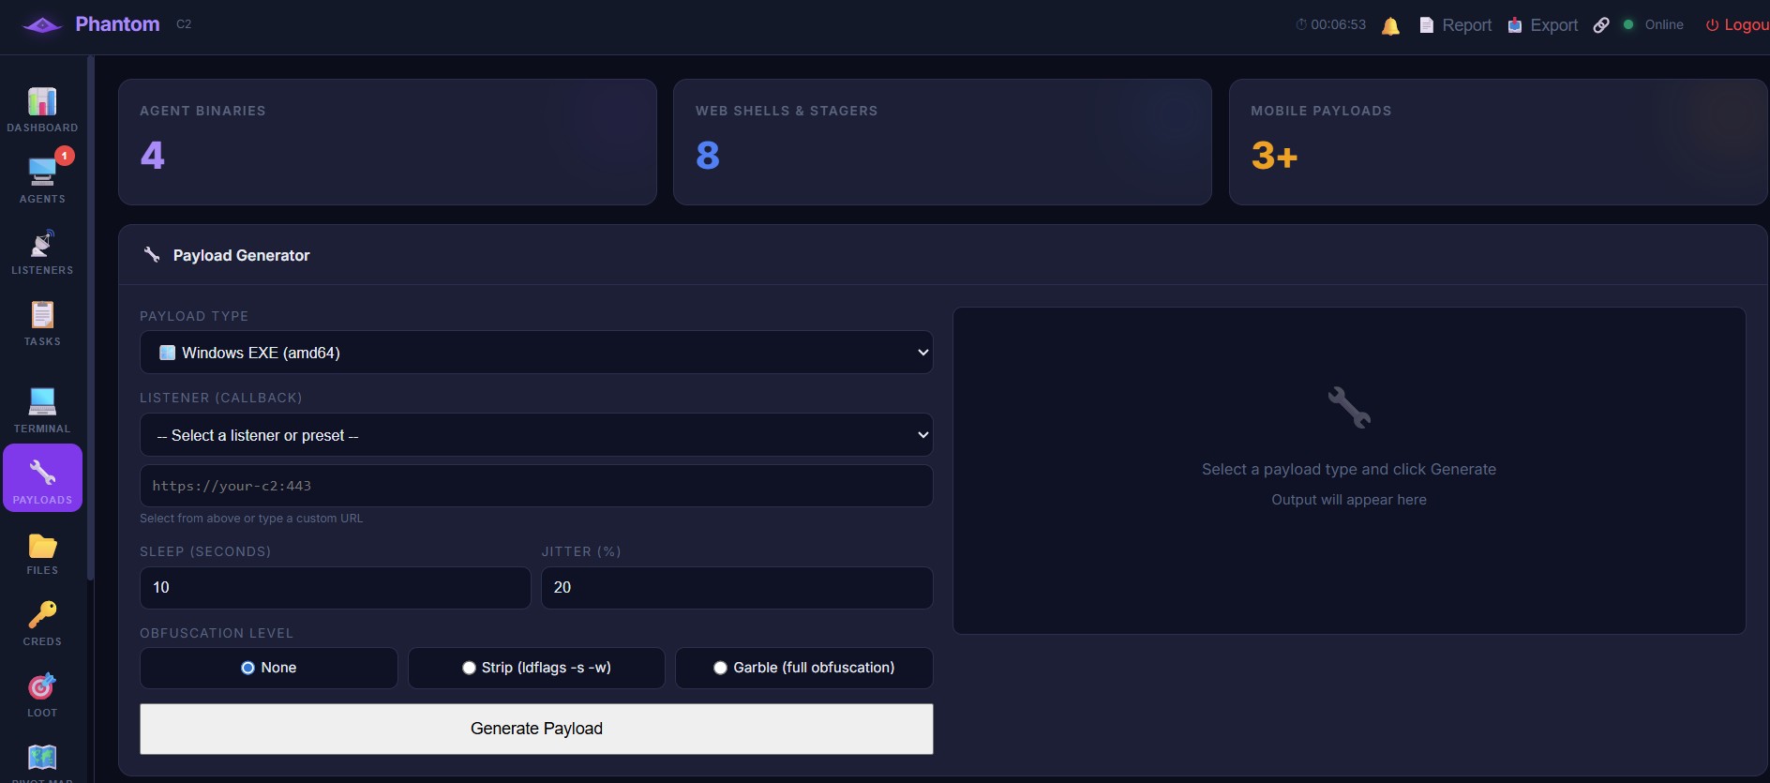Viewport: 1770px width, 783px height.
Task: Click the Logout power icon
Action: 1712,25
